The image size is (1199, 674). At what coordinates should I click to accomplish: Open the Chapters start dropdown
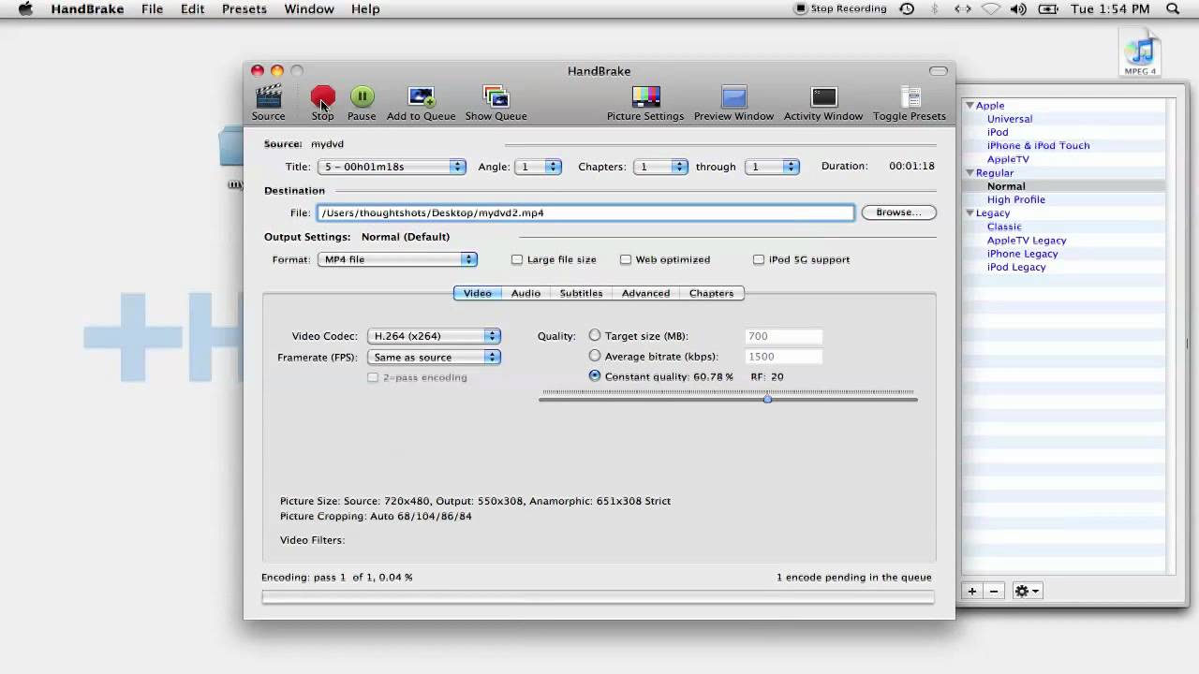pos(660,167)
